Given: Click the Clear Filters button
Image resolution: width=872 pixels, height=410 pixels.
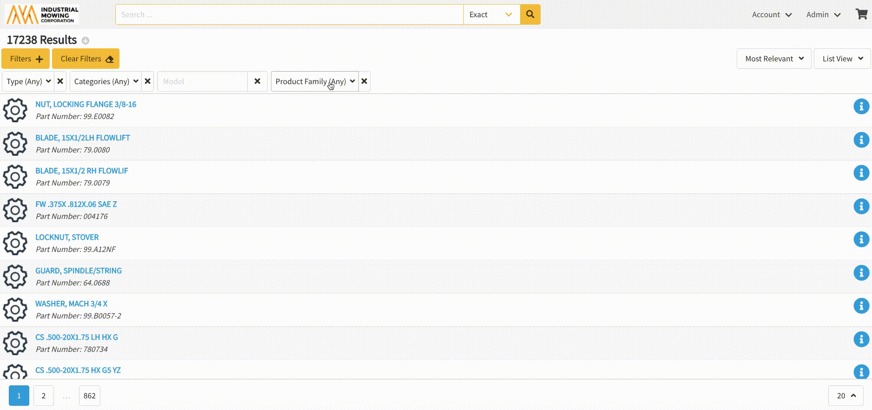Looking at the screenshot, I should [x=86, y=59].
